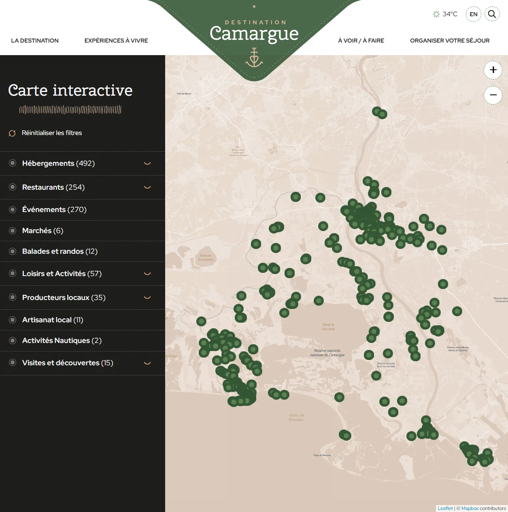Toggle the Activités Nautiques radio filter
The width and height of the screenshot is (508, 512).
13,341
